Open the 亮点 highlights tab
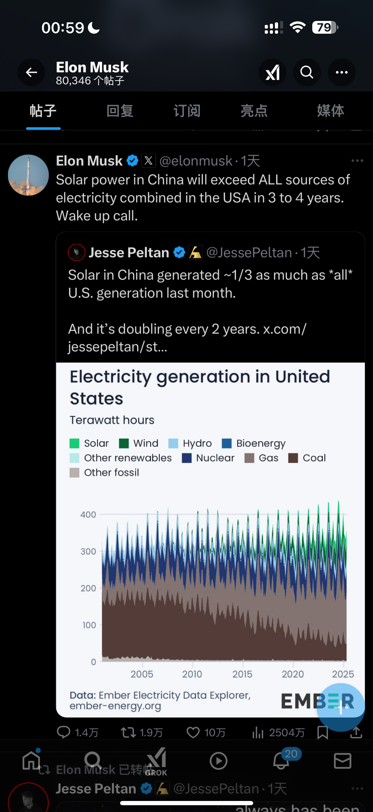373x812 pixels. (254, 111)
